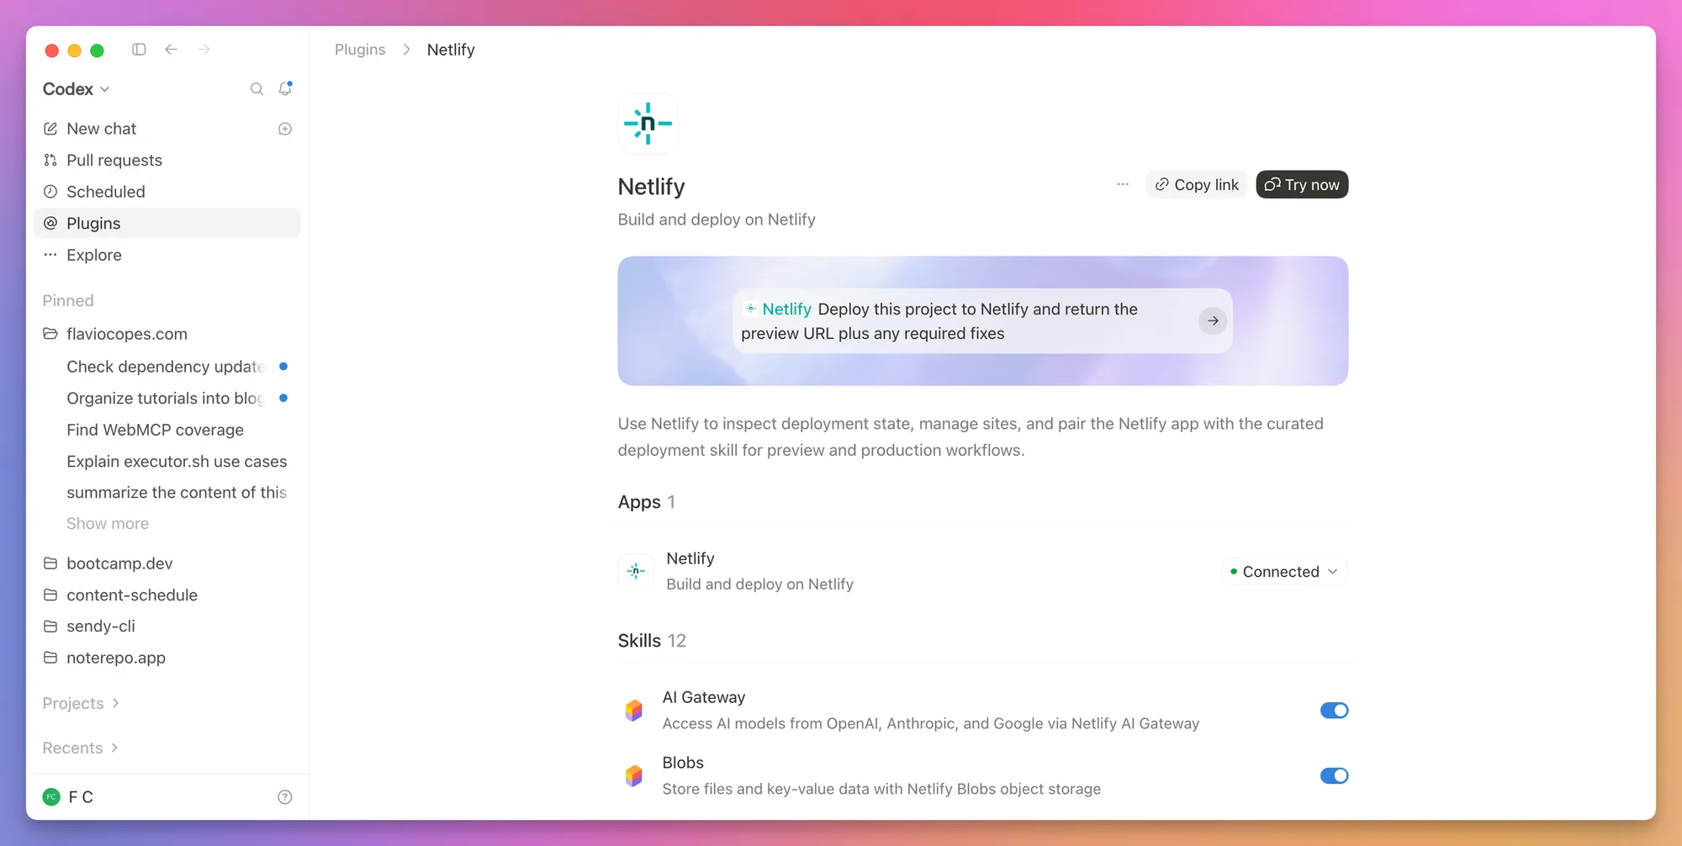Click the Netlify app row title
Screen dimensions: 1682x846
[690, 558]
